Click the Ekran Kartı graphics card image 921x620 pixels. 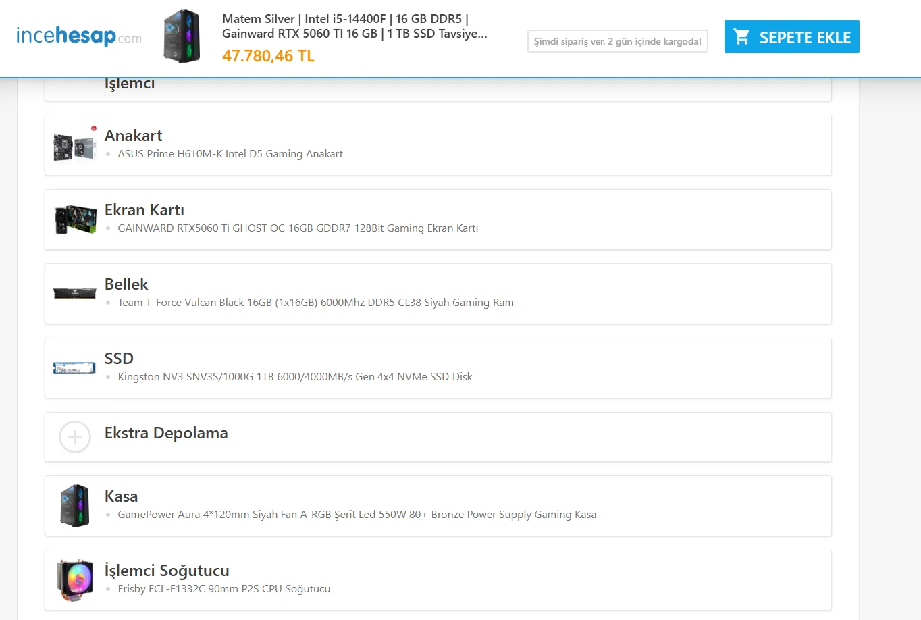pyautogui.click(x=75, y=219)
